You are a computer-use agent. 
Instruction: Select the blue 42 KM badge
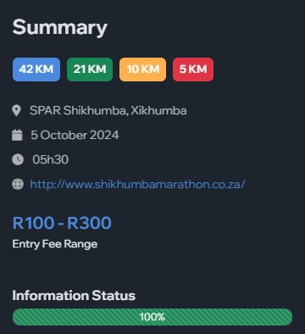coord(36,70)
